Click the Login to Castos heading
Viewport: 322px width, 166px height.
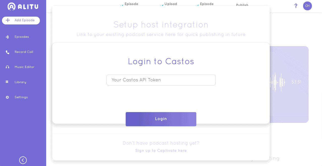(161, 61)
